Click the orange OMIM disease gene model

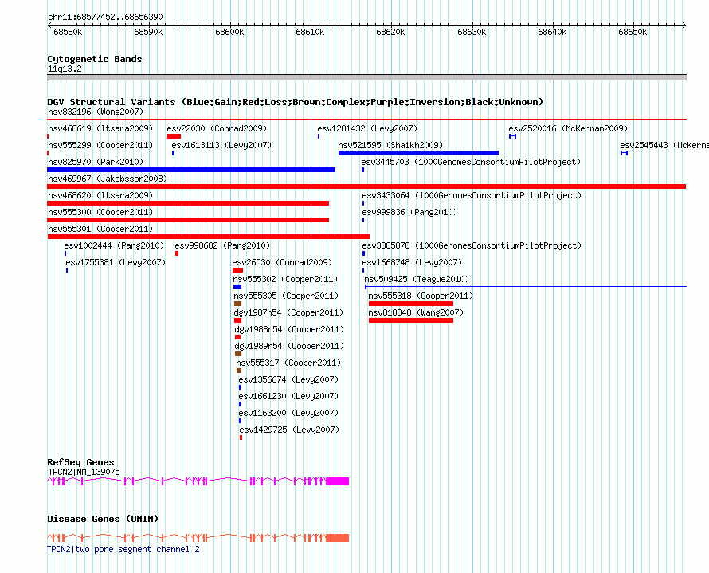(198, 538)
